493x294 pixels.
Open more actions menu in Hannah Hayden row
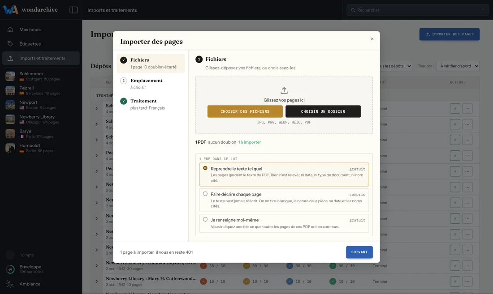coord(467,266)
